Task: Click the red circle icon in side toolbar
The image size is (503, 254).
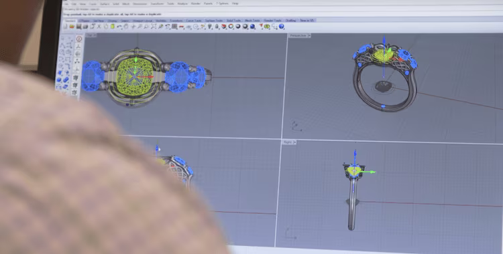Action: coord(79,39)
